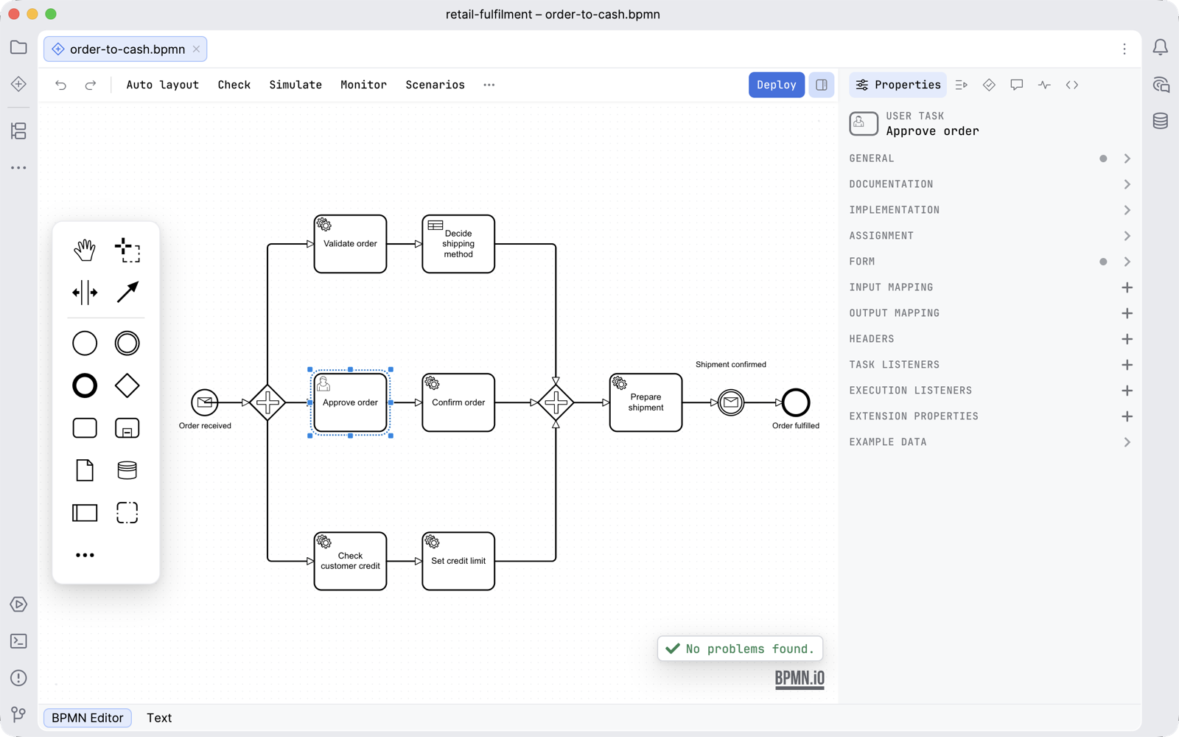1179x737 pixels.
Task: Click Check in the toolbar
Action: click(234, 85)
